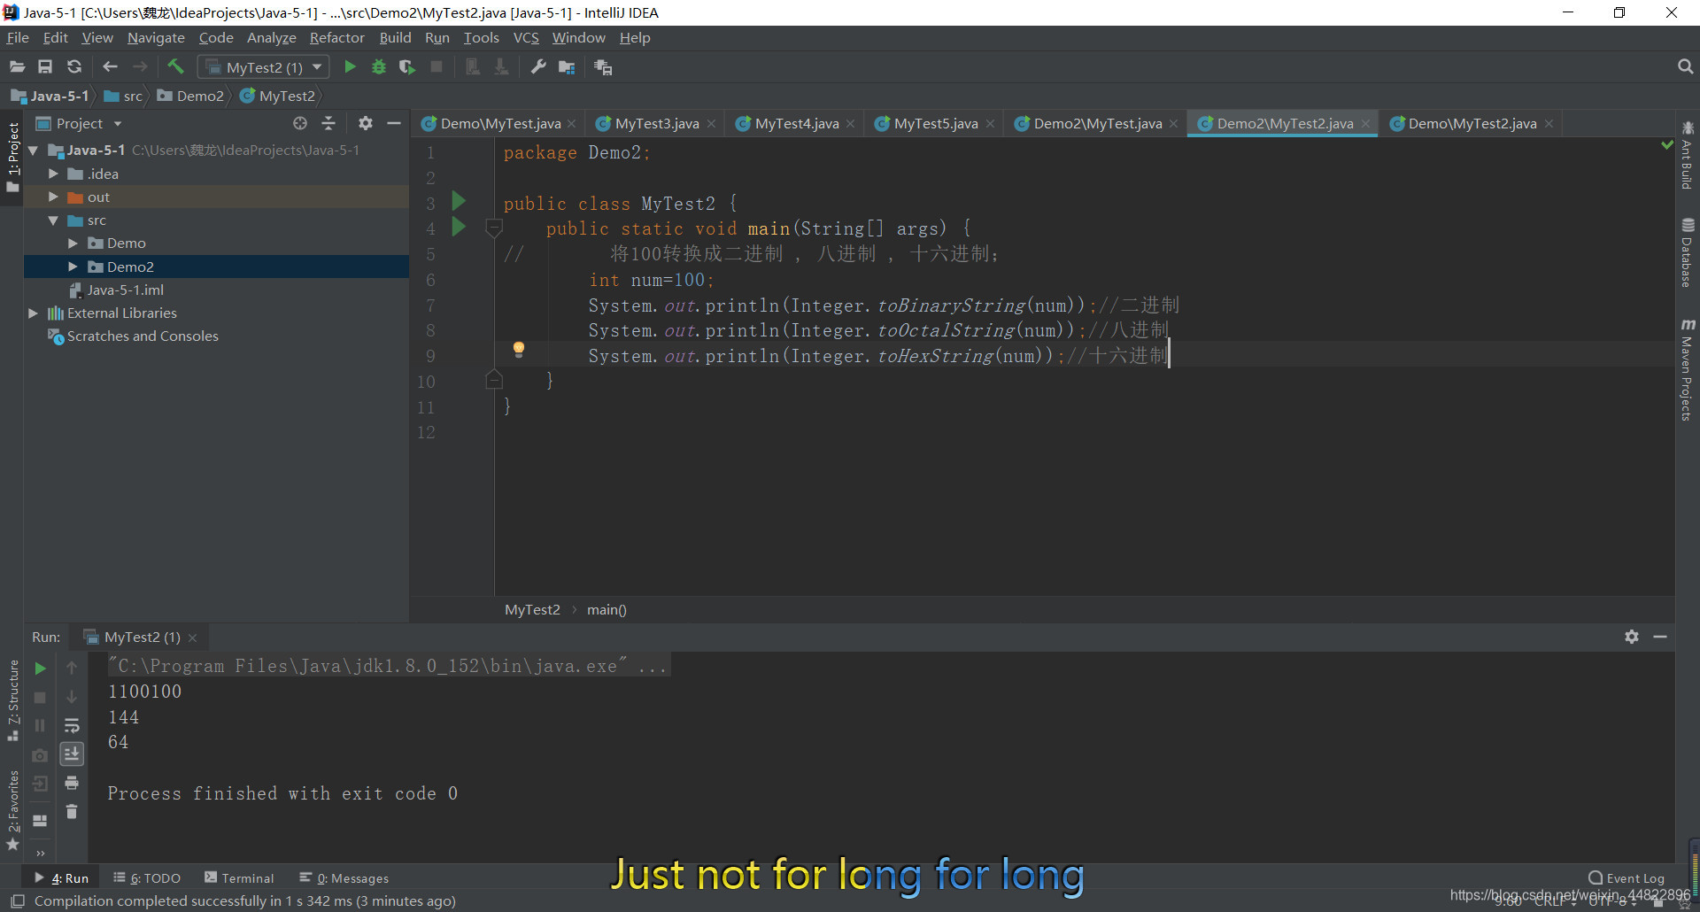Open the Database side panel
Viewport: 1700px width, 912px height.
coord(1688,252)
